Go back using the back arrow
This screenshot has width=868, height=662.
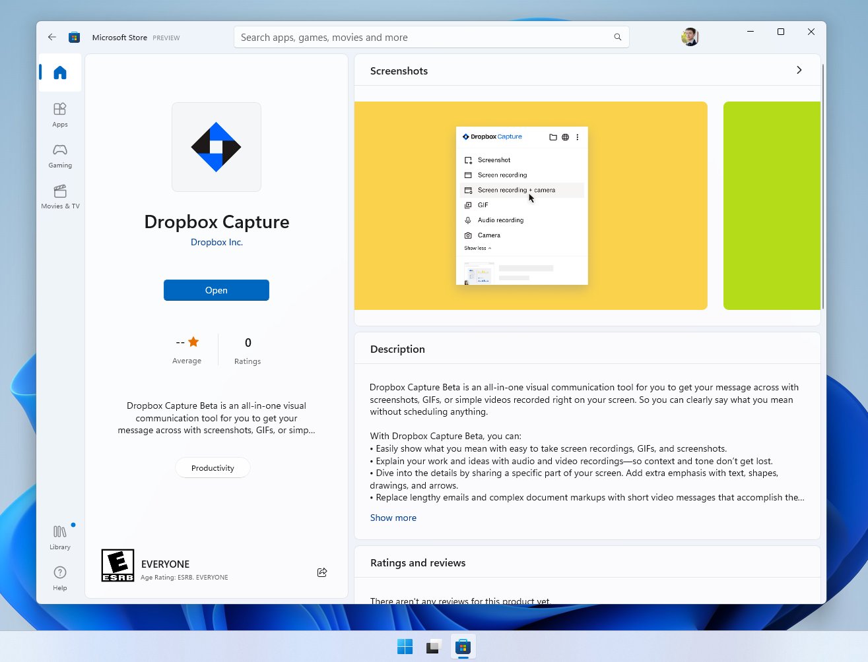[52, 38]
